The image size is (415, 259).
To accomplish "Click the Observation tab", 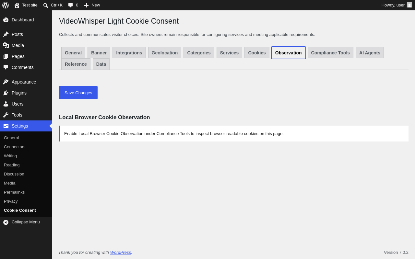I will [x=289, y=53].
